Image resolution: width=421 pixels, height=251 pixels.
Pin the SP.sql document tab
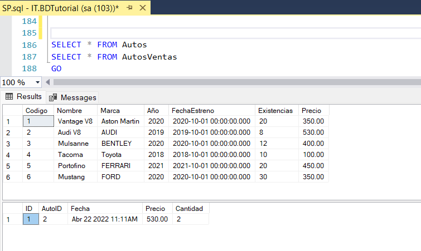(x=130, y=8)
